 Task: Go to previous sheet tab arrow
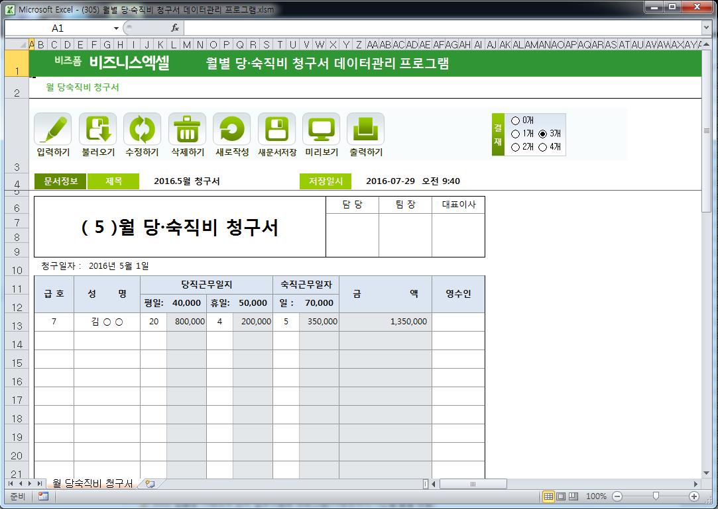pos(20,483)
